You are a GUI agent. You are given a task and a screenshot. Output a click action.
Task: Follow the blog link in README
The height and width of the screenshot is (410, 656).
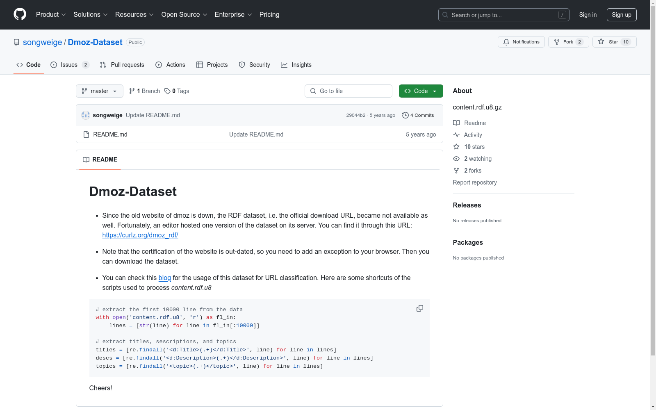click(165, 278)
